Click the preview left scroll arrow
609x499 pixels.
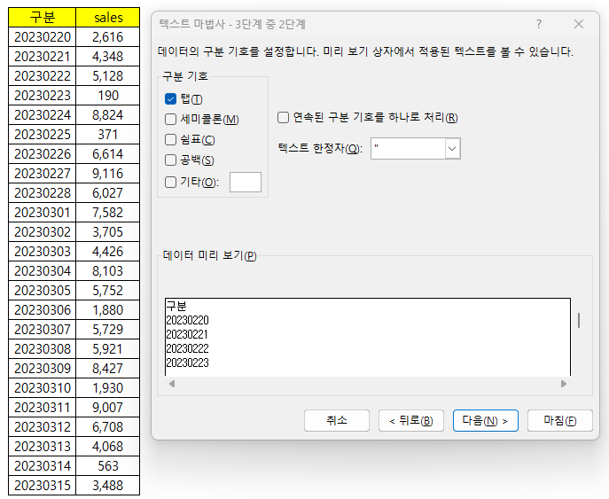tap(172, 384)
